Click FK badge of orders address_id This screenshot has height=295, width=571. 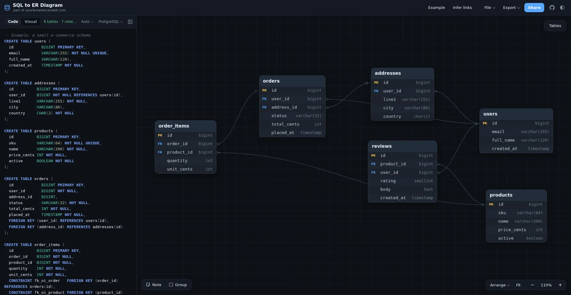[x=264, y=107]
